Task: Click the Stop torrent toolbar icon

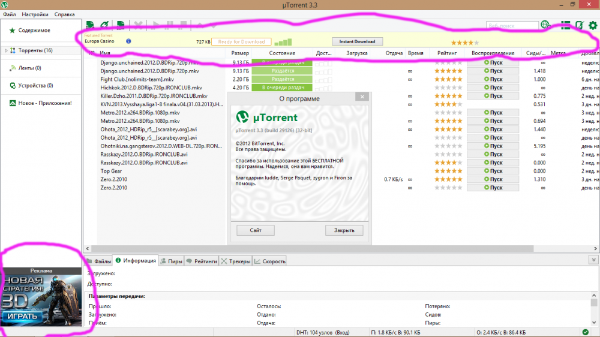Action: (x=184, y=25)
